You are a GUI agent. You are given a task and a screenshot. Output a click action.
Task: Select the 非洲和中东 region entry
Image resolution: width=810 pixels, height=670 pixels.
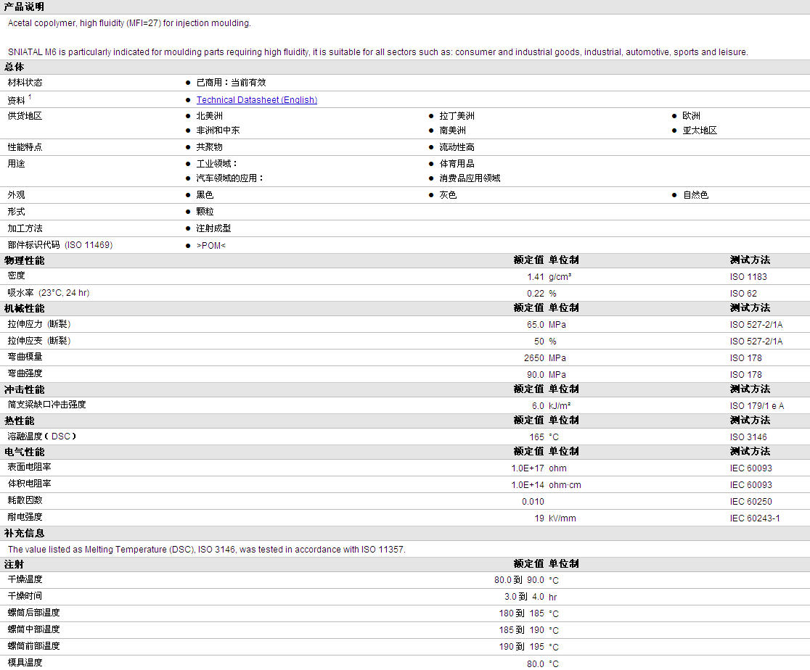click(x=218, y=130)
